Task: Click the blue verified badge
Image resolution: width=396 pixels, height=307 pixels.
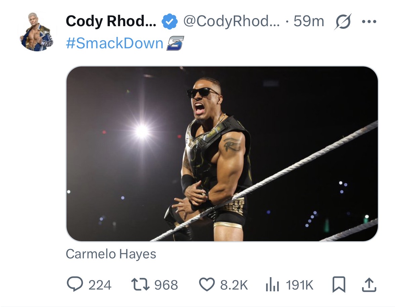Action: point(170,22)
